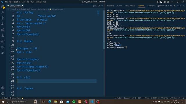This screenshot has width=186, height=104.
Task: Switch to the Comments panel tab
Action: (151, 6)
